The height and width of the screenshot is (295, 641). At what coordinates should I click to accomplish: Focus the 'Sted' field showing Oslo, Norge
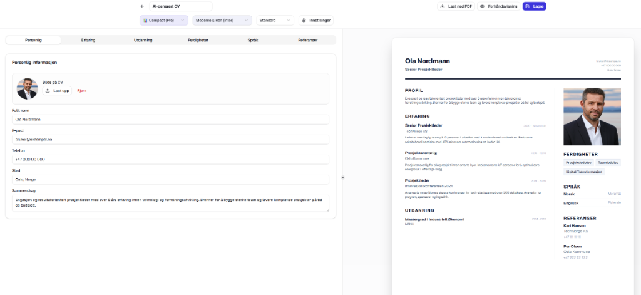[x=170, y=180]
